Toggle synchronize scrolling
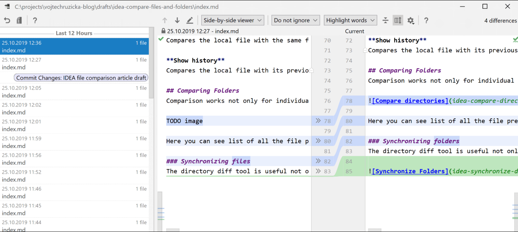 pos(398,20)
